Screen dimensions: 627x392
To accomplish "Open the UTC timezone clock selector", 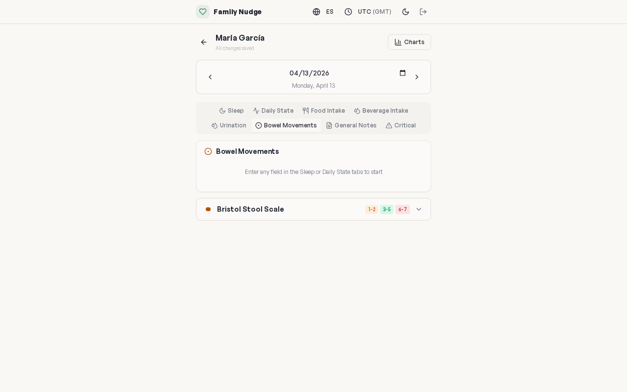I will (x=368, y=12).
